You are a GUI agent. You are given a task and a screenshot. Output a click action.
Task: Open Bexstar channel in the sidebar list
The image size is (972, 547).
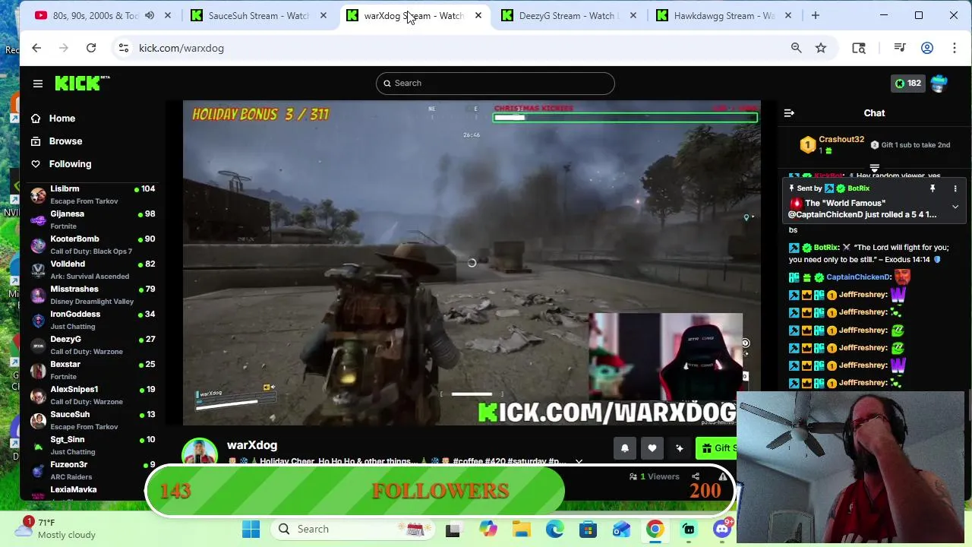92,370
